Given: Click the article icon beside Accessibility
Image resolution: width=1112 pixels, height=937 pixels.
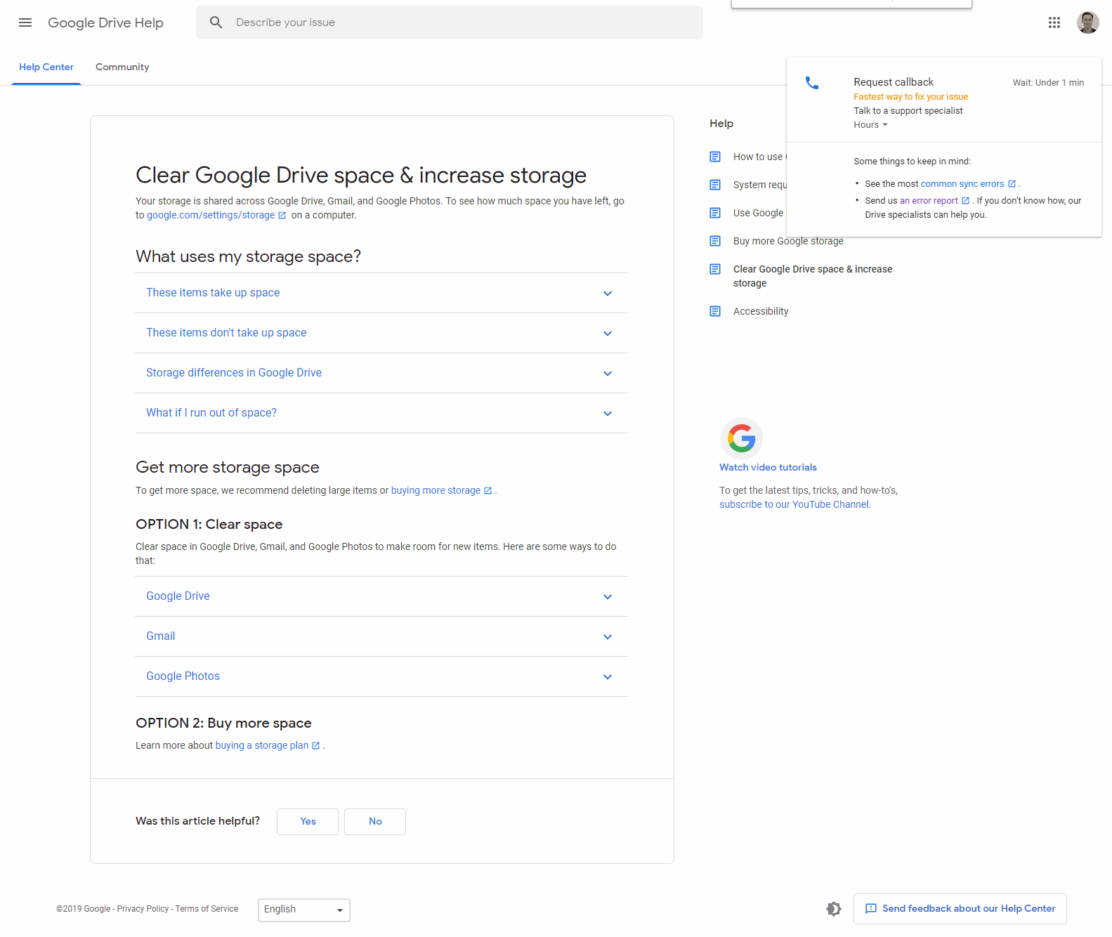Looking at the screenshot, I should (715, 311).
